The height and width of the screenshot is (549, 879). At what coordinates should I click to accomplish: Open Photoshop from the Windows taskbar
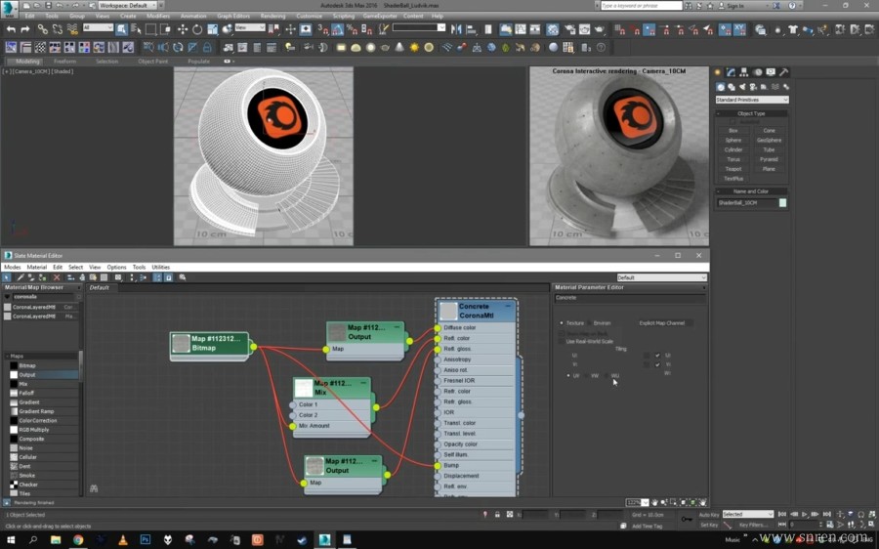(145, 538)
